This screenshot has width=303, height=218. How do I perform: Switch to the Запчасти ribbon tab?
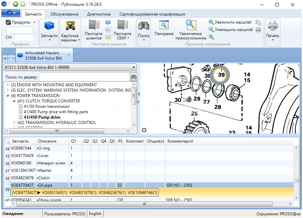(x=33, y=14)
